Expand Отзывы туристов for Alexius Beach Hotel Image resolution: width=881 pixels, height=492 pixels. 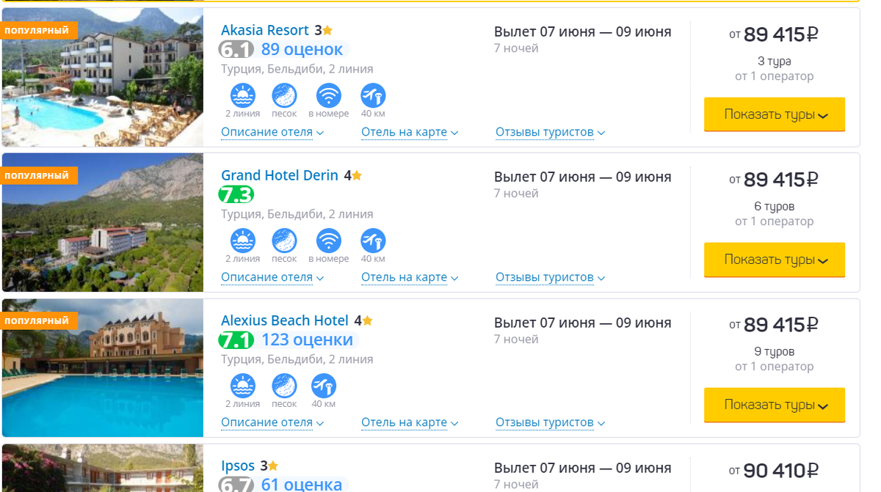550,422
